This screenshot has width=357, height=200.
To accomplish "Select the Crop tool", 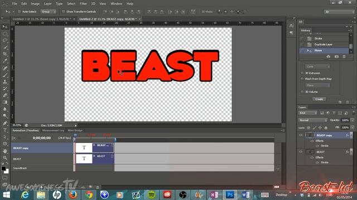I will (5, 54).
